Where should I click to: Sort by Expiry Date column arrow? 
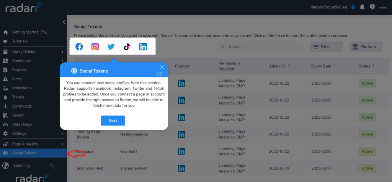pyautogui.click(x=334, y=66)
